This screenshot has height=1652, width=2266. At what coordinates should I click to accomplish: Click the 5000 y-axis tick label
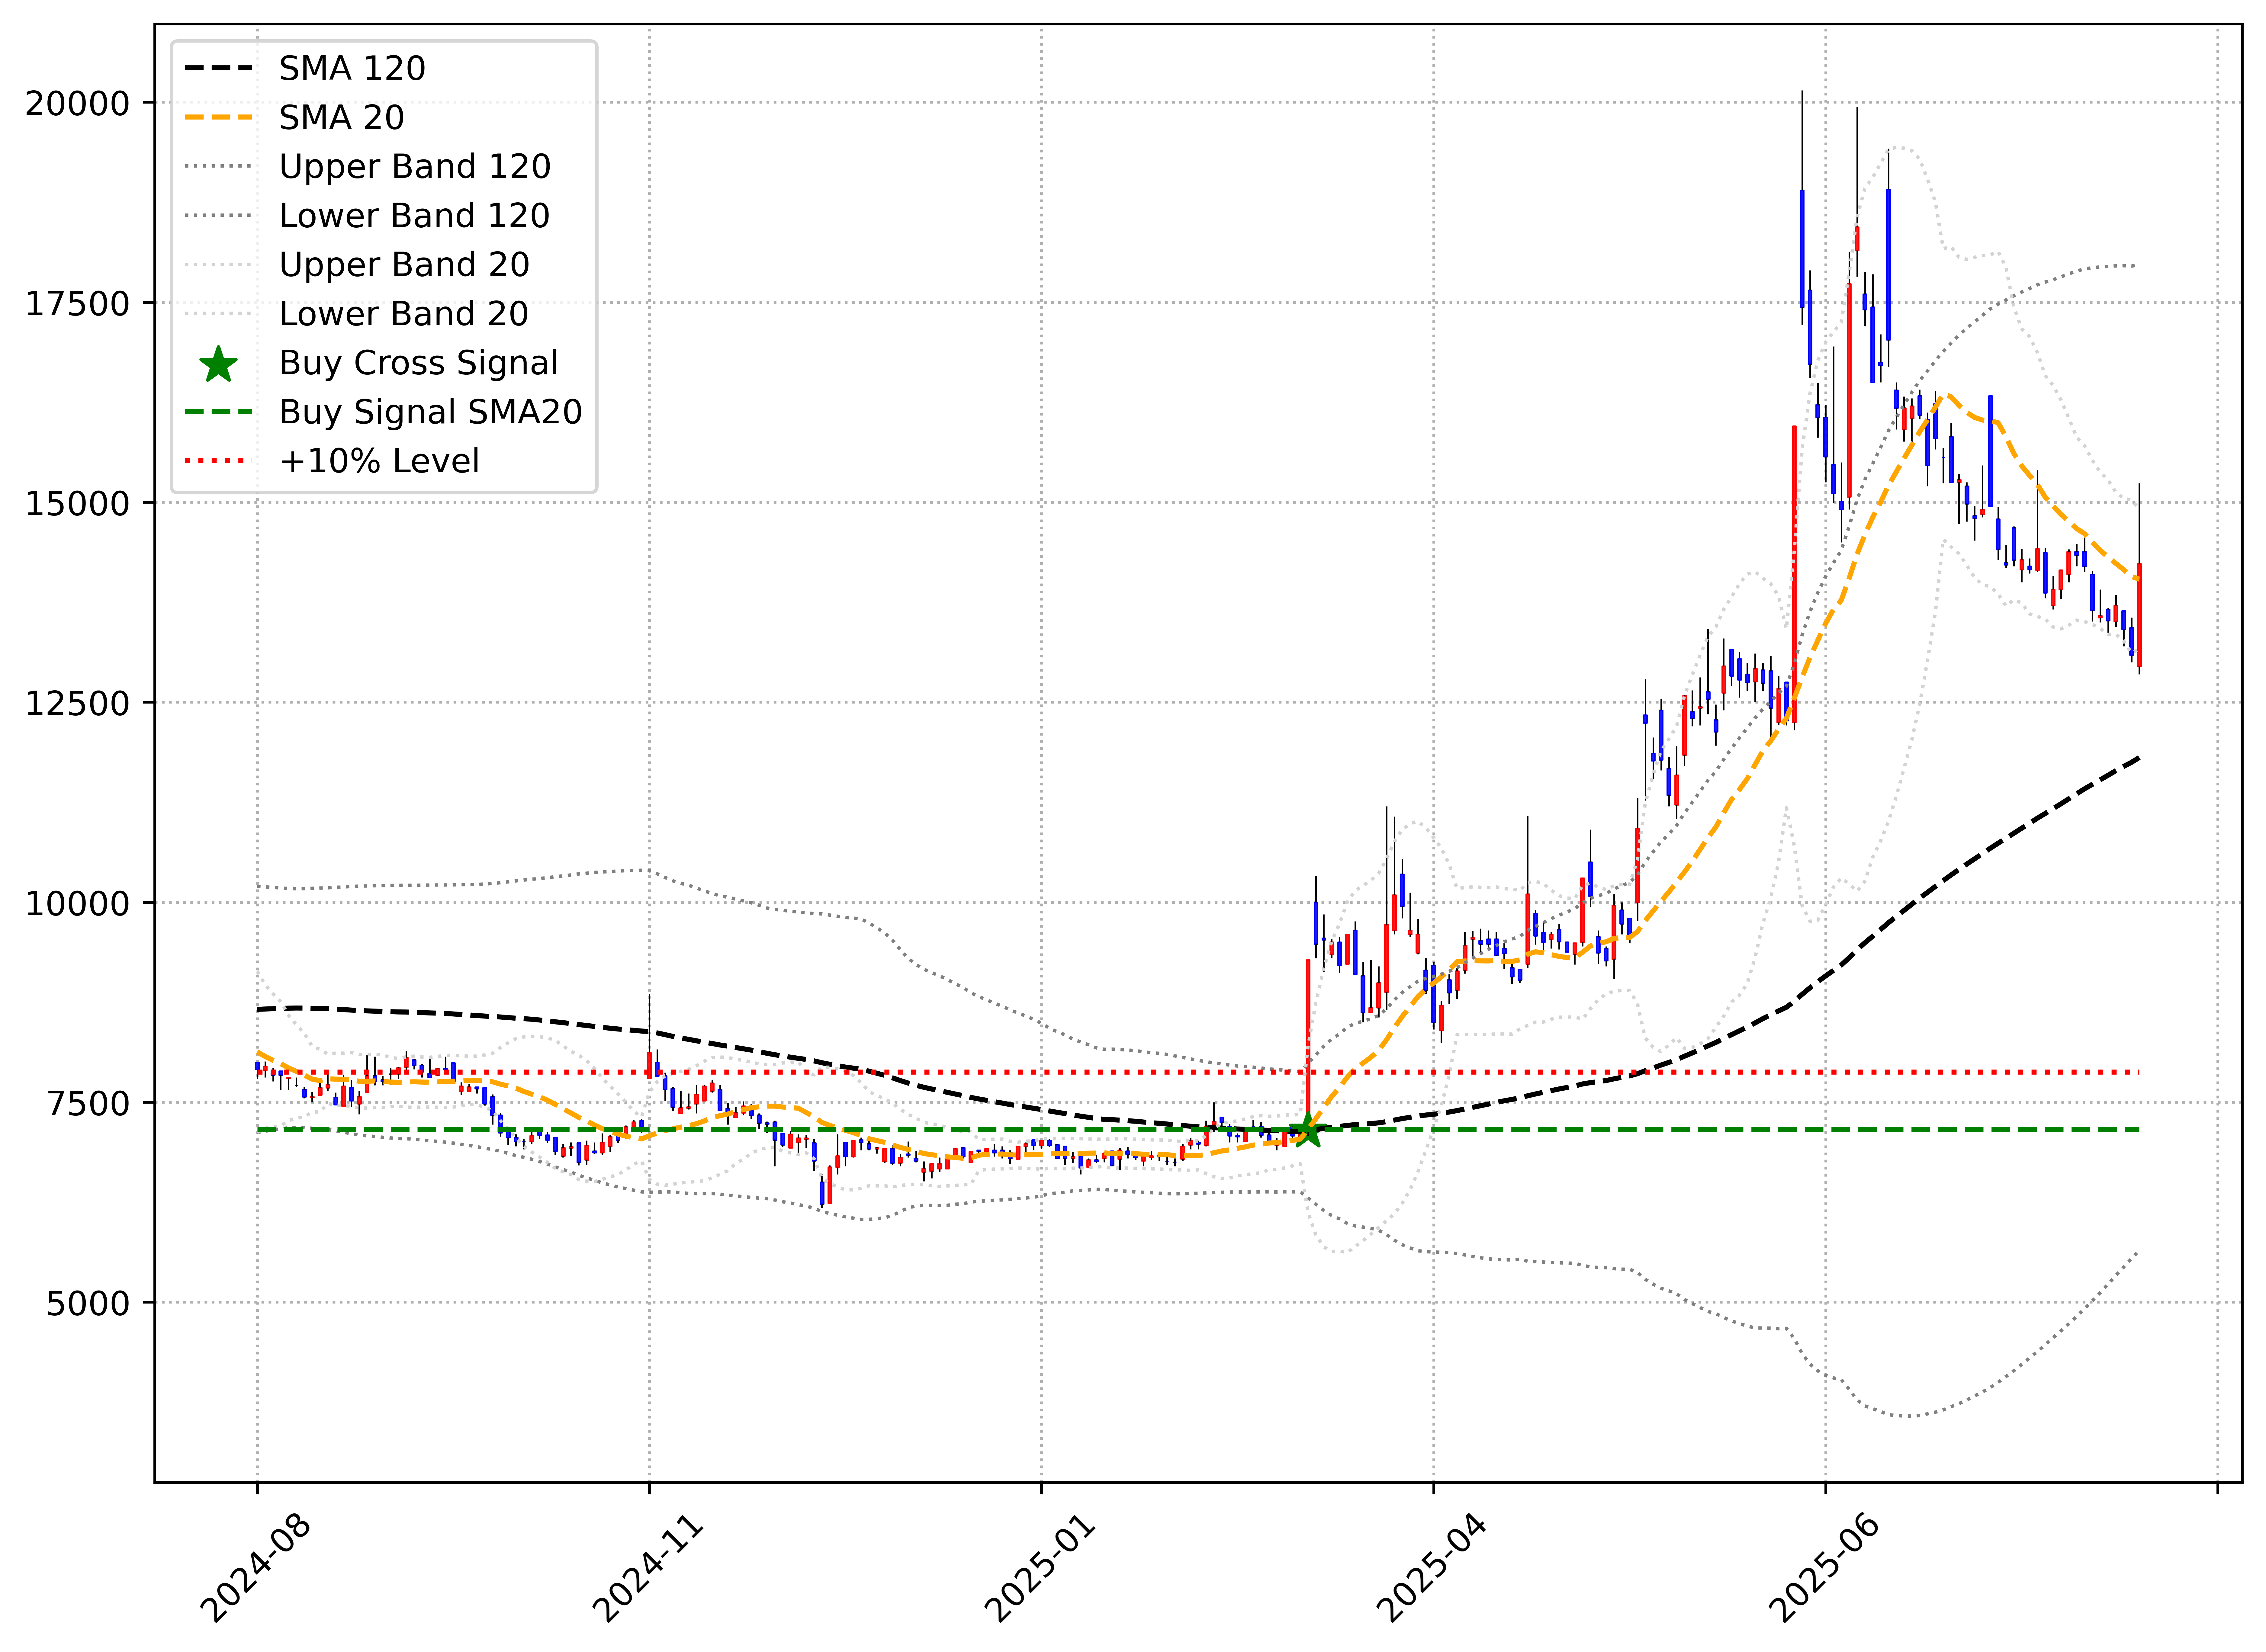coord(88,1303)
